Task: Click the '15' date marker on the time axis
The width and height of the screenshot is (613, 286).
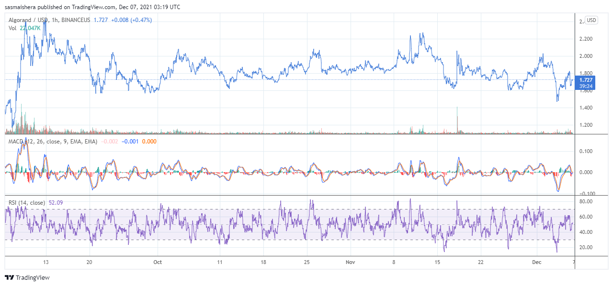Action: coord(437,262)
